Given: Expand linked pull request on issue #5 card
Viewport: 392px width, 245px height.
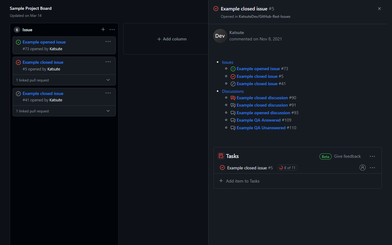Looking at the screenshot, I should click(x=108, y=80).
